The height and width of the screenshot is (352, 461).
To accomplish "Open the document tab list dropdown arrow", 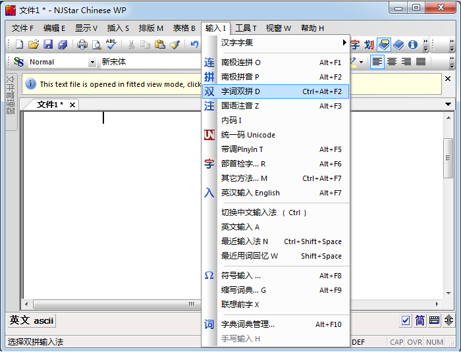I will (x=448, y=105).
